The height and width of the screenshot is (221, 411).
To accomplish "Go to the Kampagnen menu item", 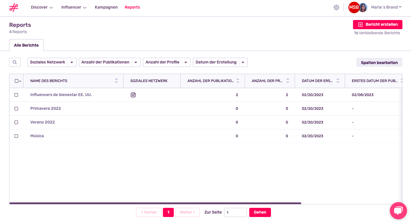I will pos(106,7).
